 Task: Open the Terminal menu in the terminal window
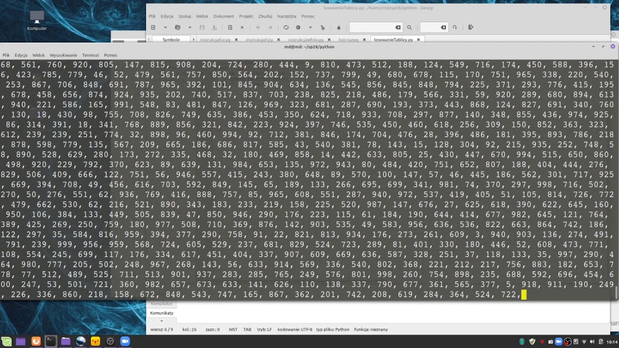coord(90,55)
